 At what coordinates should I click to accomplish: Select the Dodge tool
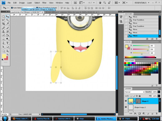point(7,39)
